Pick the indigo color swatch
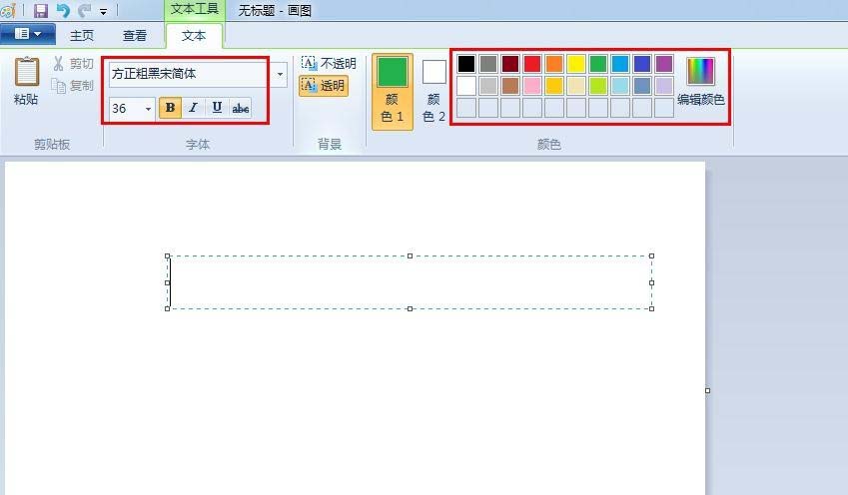 point(642,64)
